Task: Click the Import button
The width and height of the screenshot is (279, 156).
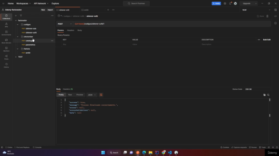Action: (x=50, y=10)
